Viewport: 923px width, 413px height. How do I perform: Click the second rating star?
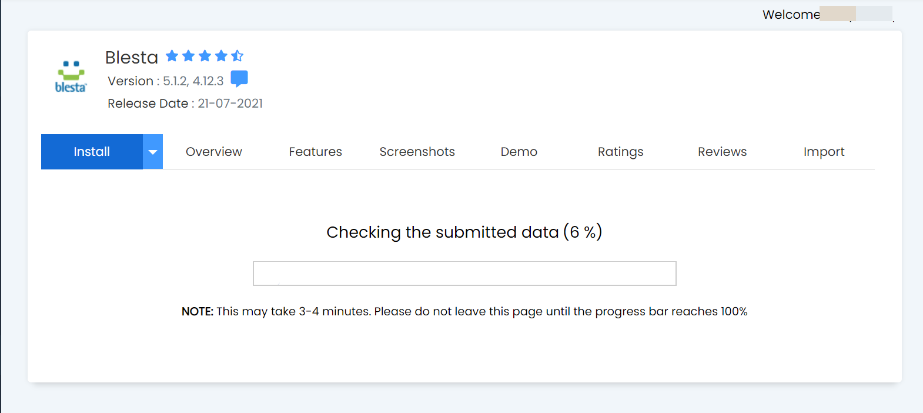188,56
